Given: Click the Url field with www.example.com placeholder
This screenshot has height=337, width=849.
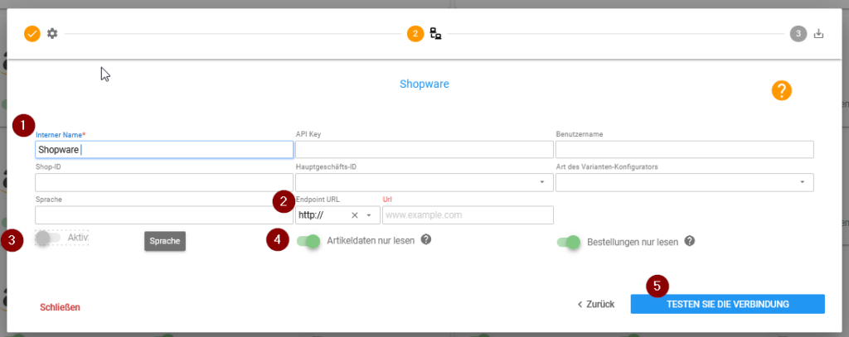Looking at the screenshot, I should [468, 214].
